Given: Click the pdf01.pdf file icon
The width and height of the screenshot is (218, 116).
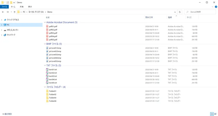Looking at the screenshot, I should [47, 26].
